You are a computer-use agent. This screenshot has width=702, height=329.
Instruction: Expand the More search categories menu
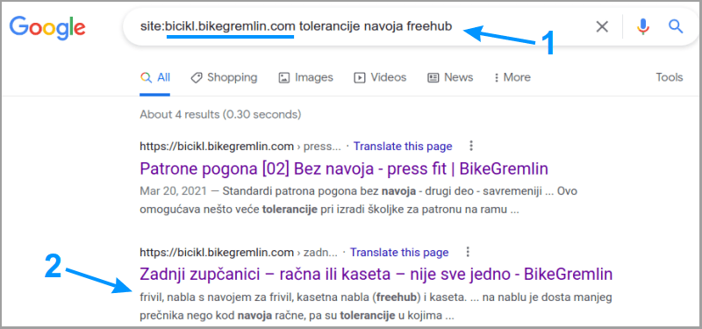512,77
